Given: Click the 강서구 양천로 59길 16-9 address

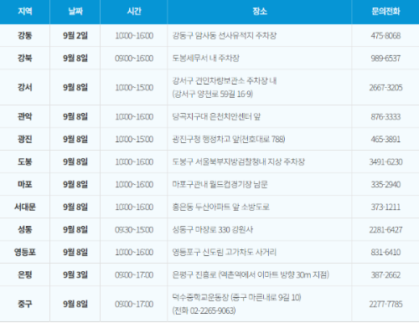Looking at the screenshot, I should pos(213,94).
